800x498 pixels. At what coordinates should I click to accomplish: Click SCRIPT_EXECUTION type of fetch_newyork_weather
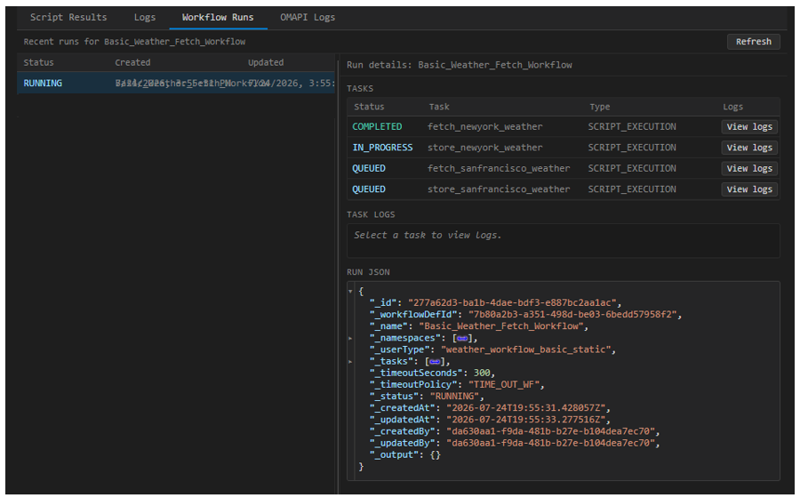[x=632, y=126]
